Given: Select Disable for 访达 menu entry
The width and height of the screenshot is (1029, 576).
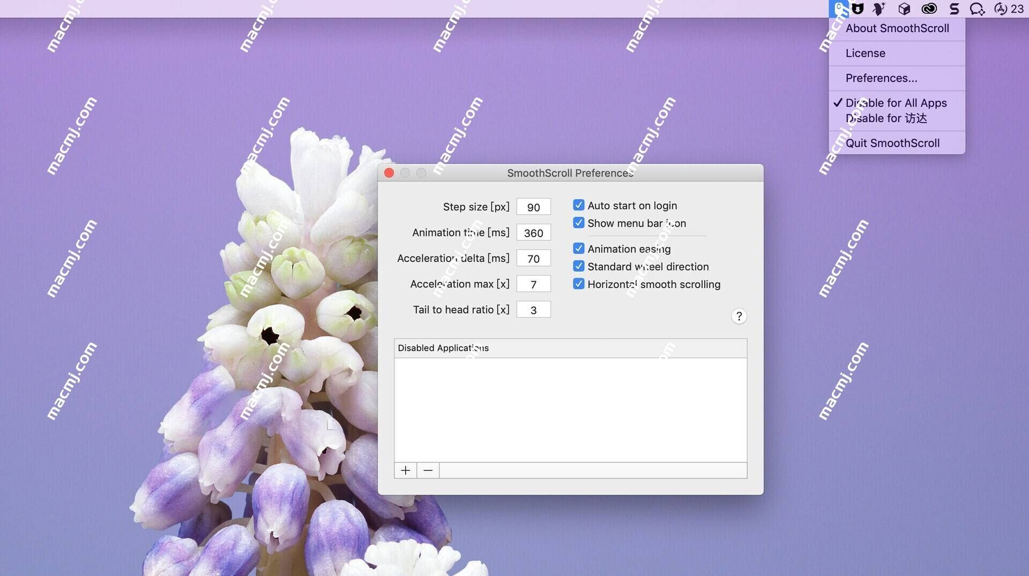Looking at the screenshot, I should click(897, 118).
